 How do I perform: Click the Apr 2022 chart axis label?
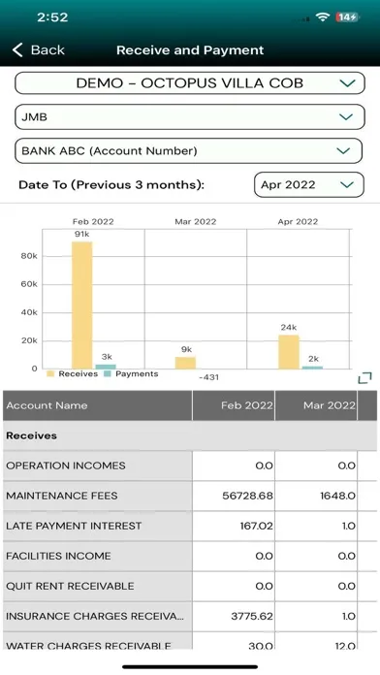click(298, 222)
